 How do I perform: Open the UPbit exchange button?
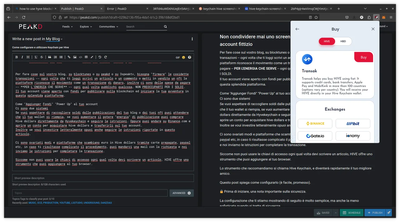[x=353, y=123]
